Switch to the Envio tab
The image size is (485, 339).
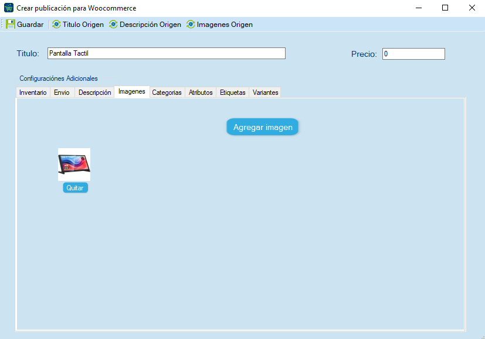click(62, 93)
